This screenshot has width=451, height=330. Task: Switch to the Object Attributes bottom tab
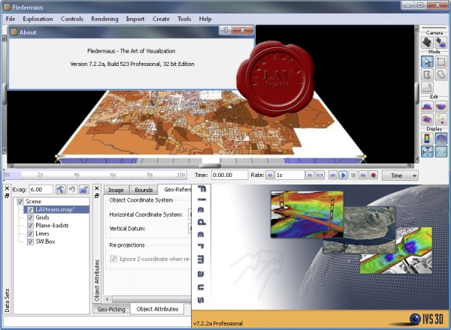157,309
